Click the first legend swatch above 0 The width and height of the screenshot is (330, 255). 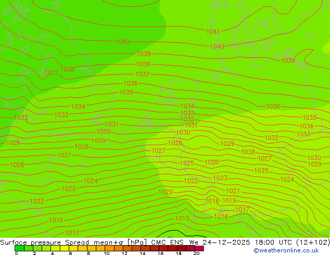tap(19, 248)
